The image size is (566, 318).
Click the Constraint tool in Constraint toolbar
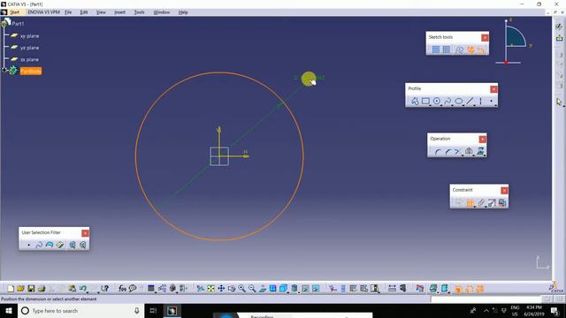pyautogui.click(x=470, y=203)
